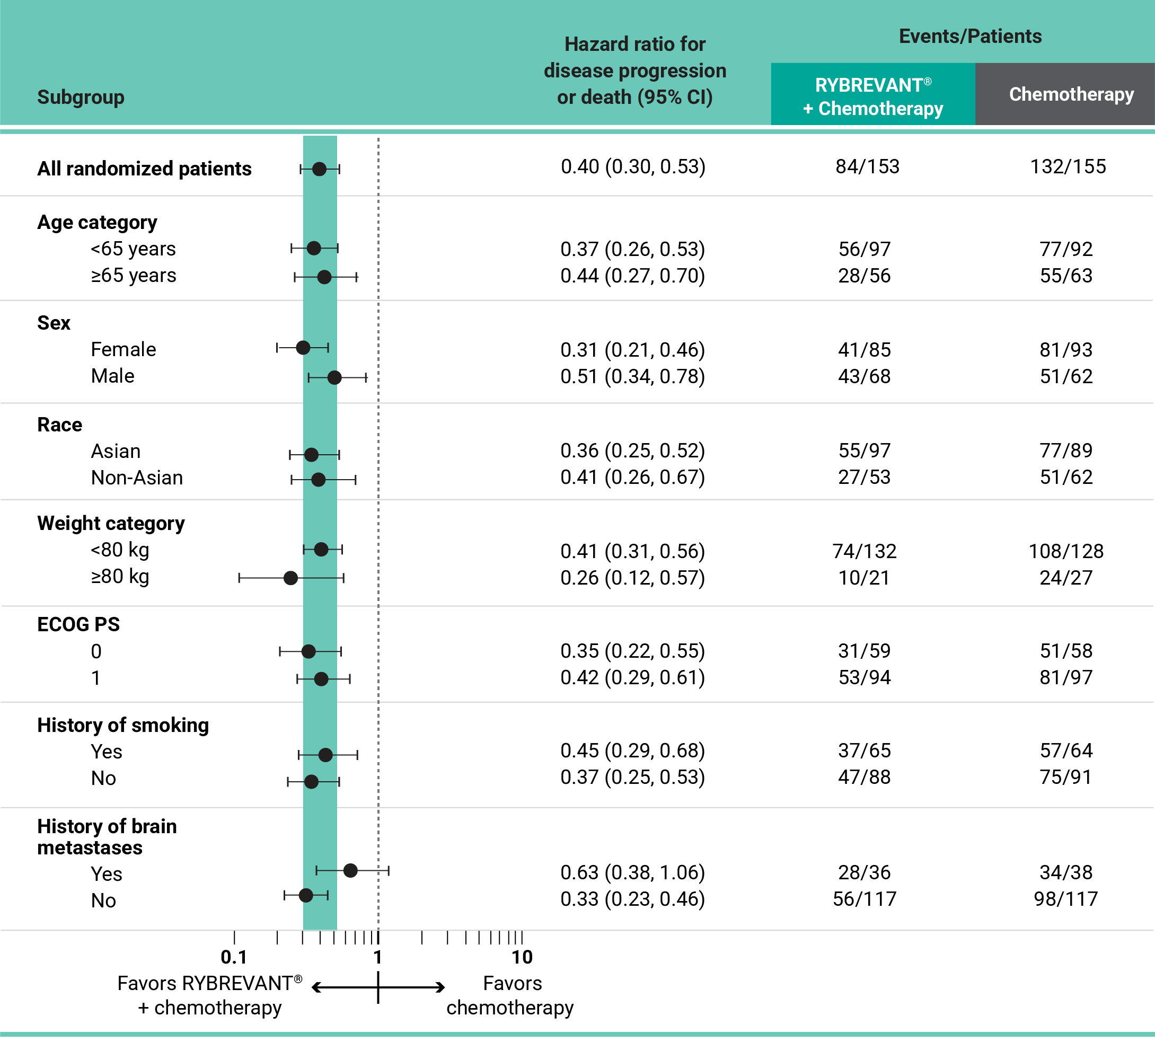
Task: Click the '132/155' chemotherapy value
Action: [1068, 166]
